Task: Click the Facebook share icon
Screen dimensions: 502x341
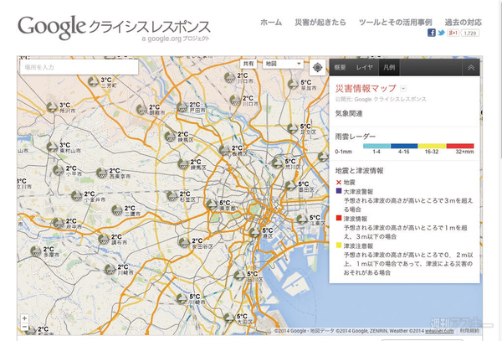Action: tap(431, 33)
